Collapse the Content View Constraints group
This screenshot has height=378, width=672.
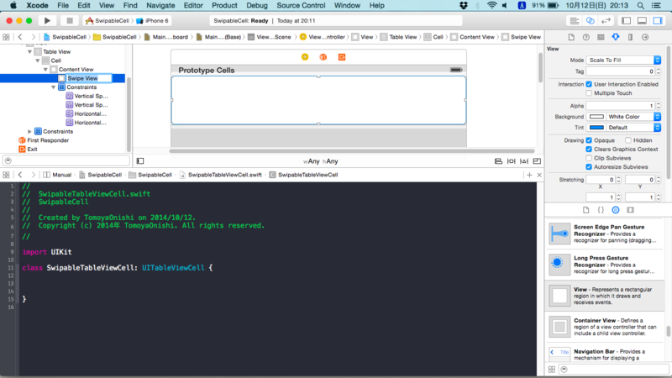point(53,87)
